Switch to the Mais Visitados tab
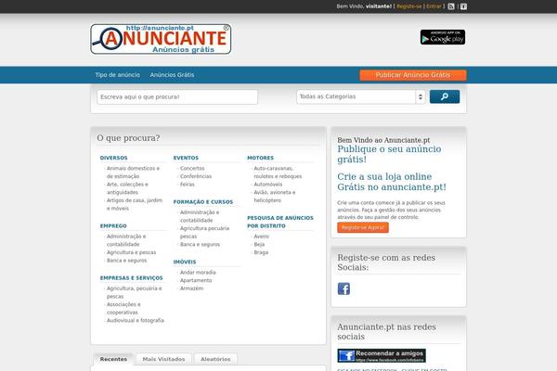This screenshot has width=557, height=371. pyautogui.click(x=163, y=359)
